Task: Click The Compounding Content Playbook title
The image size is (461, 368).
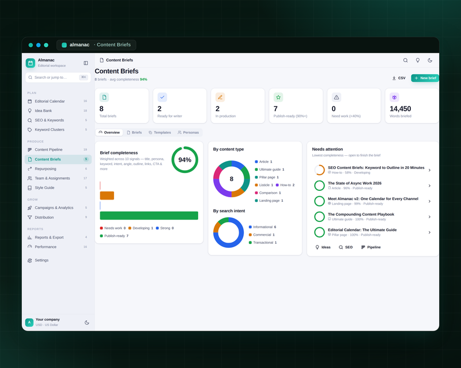Action: point(361,214)
